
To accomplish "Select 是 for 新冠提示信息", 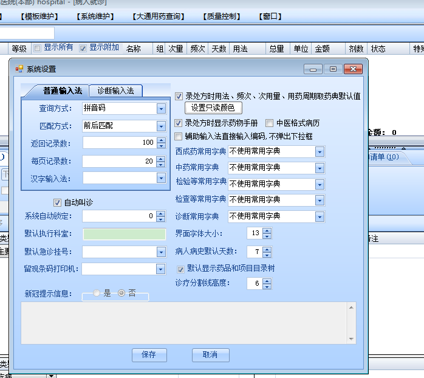I will [96, 293].
